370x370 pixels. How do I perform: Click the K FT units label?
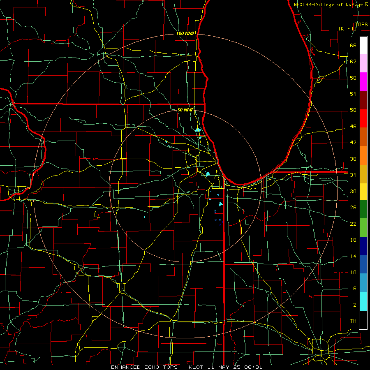347,28
